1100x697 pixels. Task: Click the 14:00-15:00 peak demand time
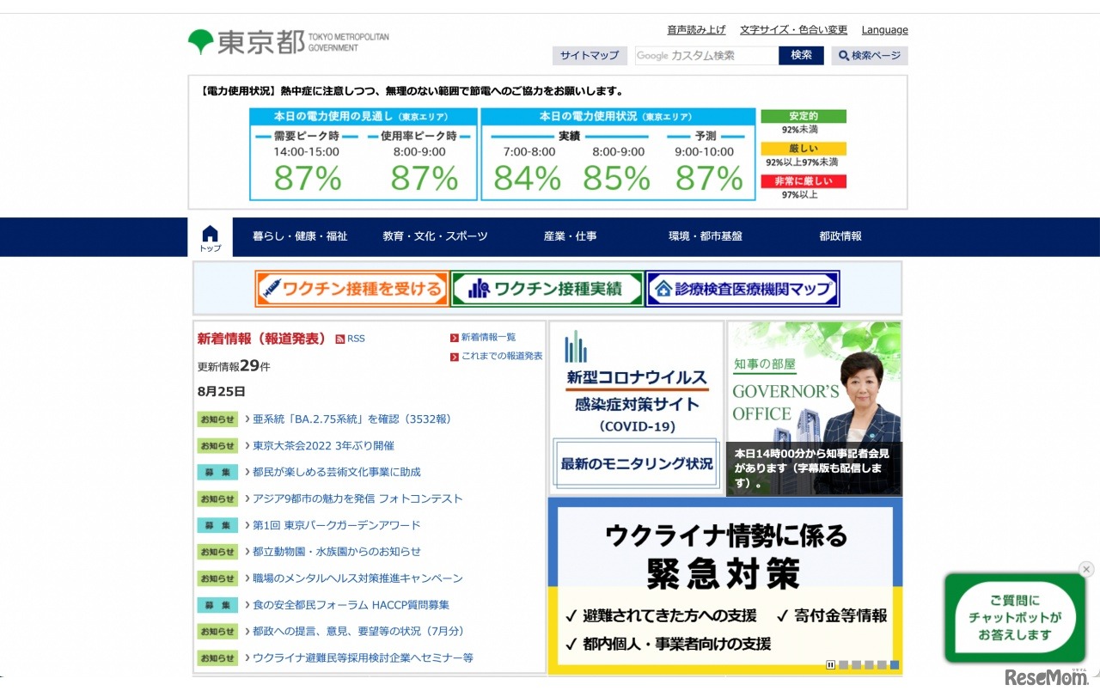coord(307,152)
